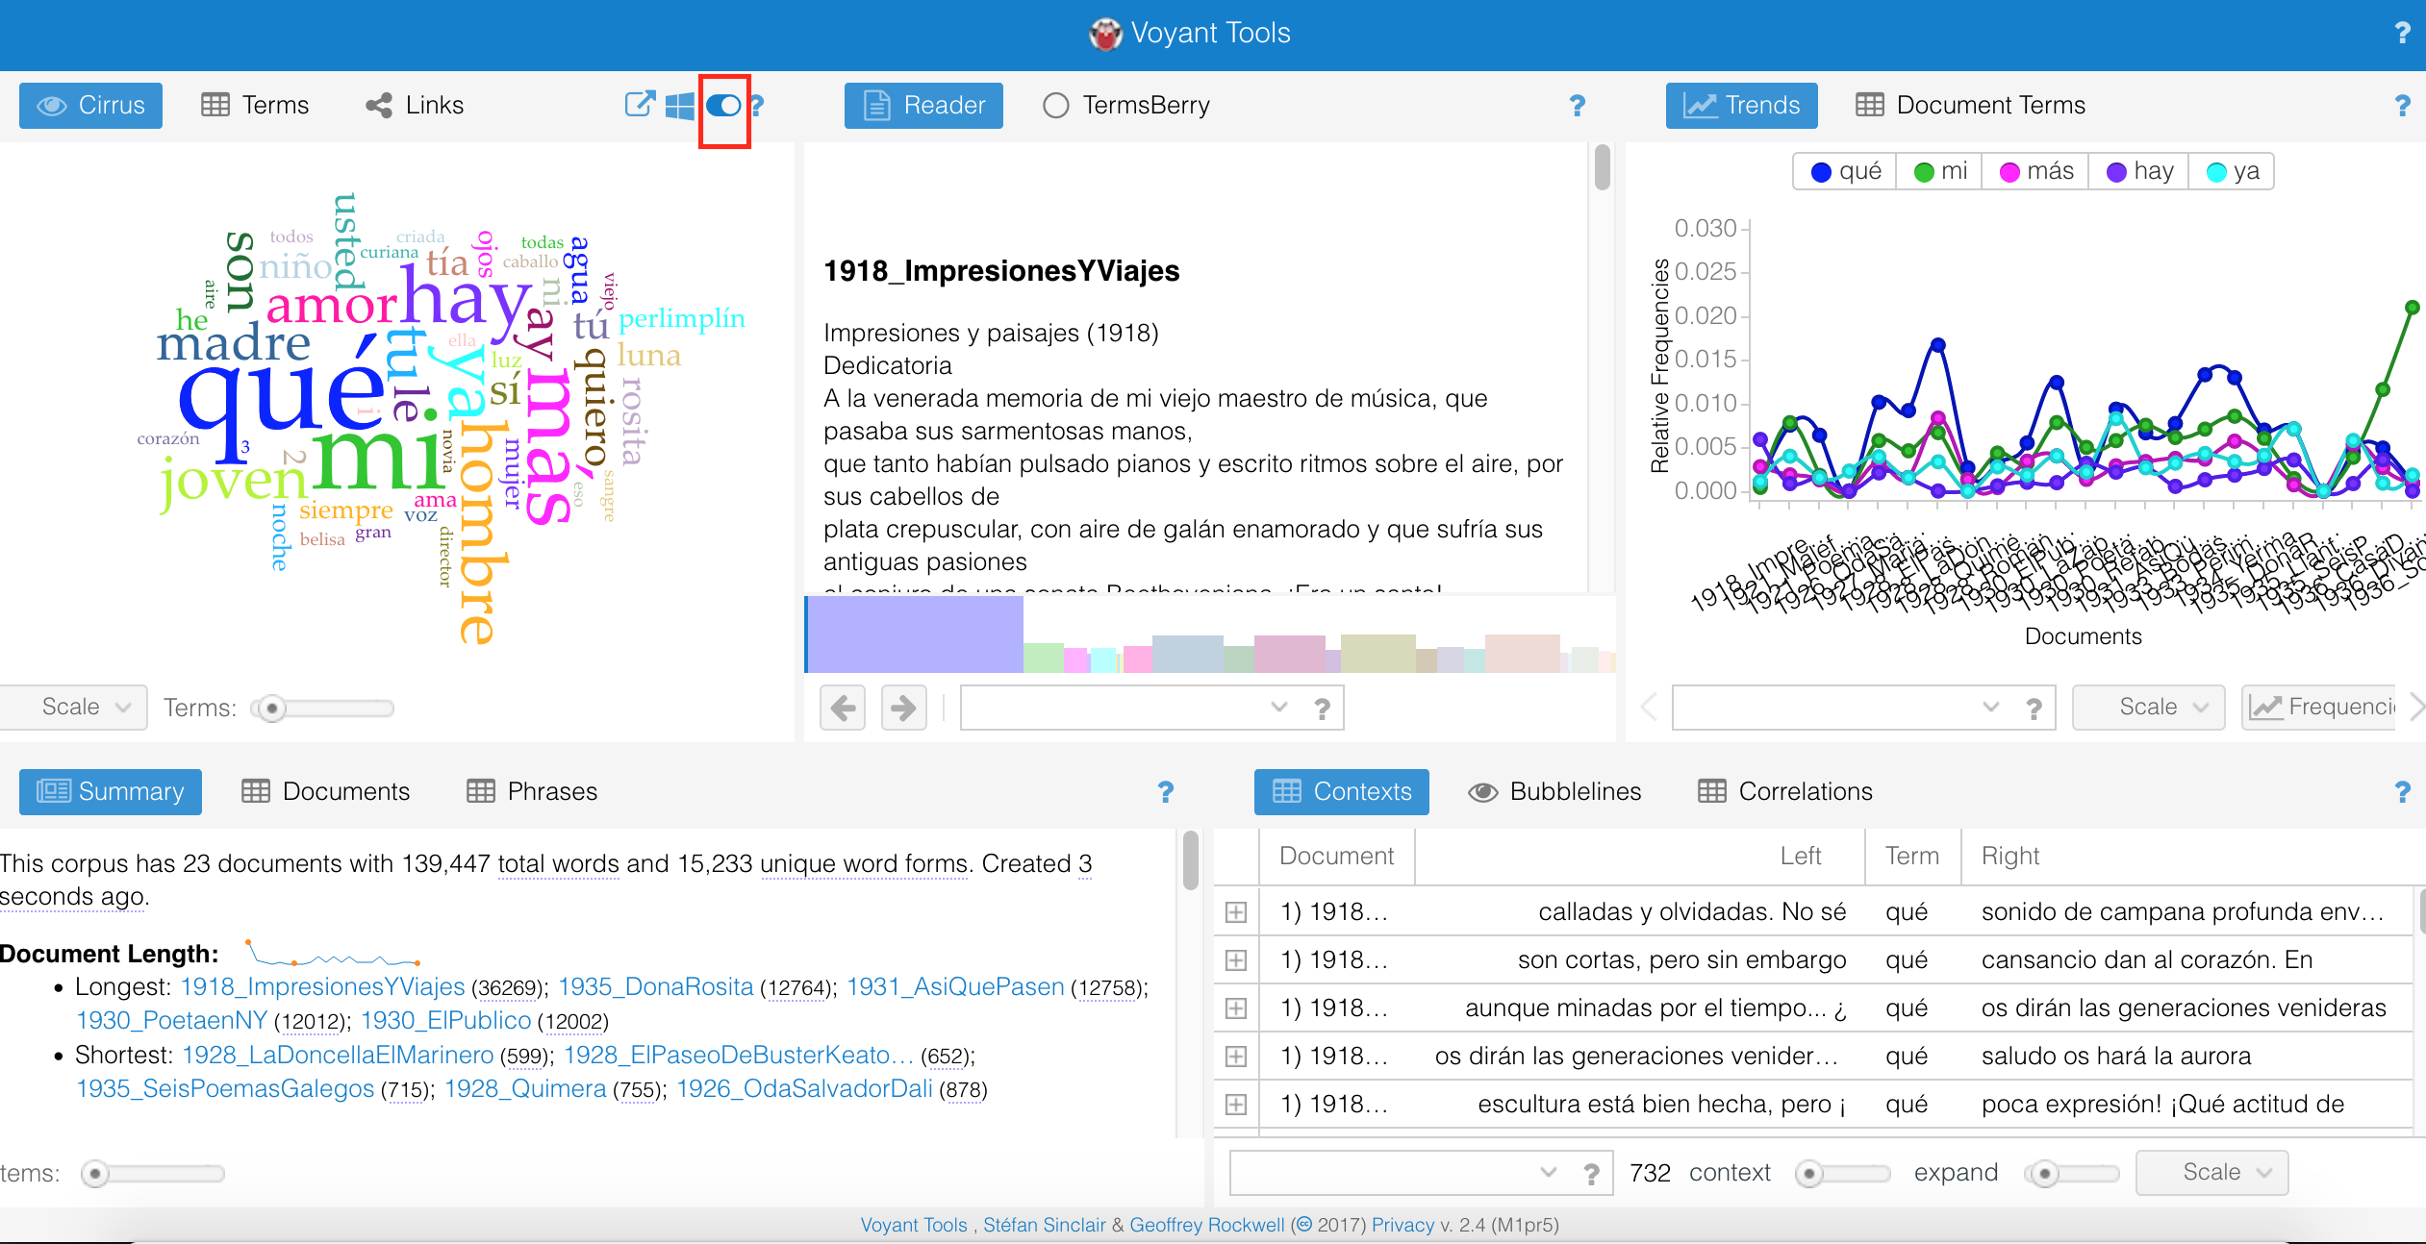
Task: Click the export arrow icon in Cirrus panel
Action: [x=639, y=105]
